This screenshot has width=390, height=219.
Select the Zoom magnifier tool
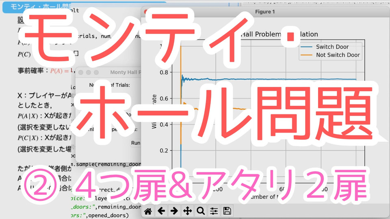(x=200, y=211)
